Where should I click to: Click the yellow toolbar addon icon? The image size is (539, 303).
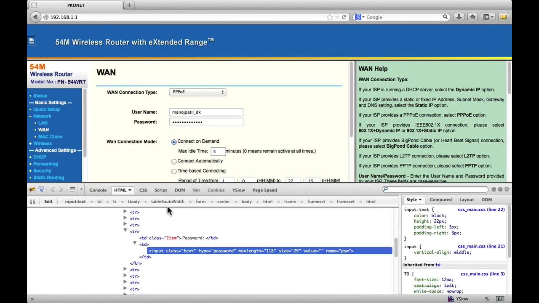[503, 17]
